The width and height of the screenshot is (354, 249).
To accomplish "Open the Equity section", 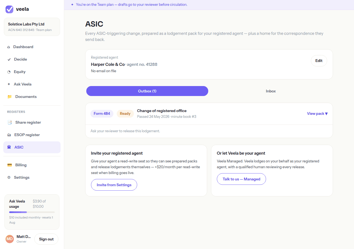I will (x=32, y=72).
